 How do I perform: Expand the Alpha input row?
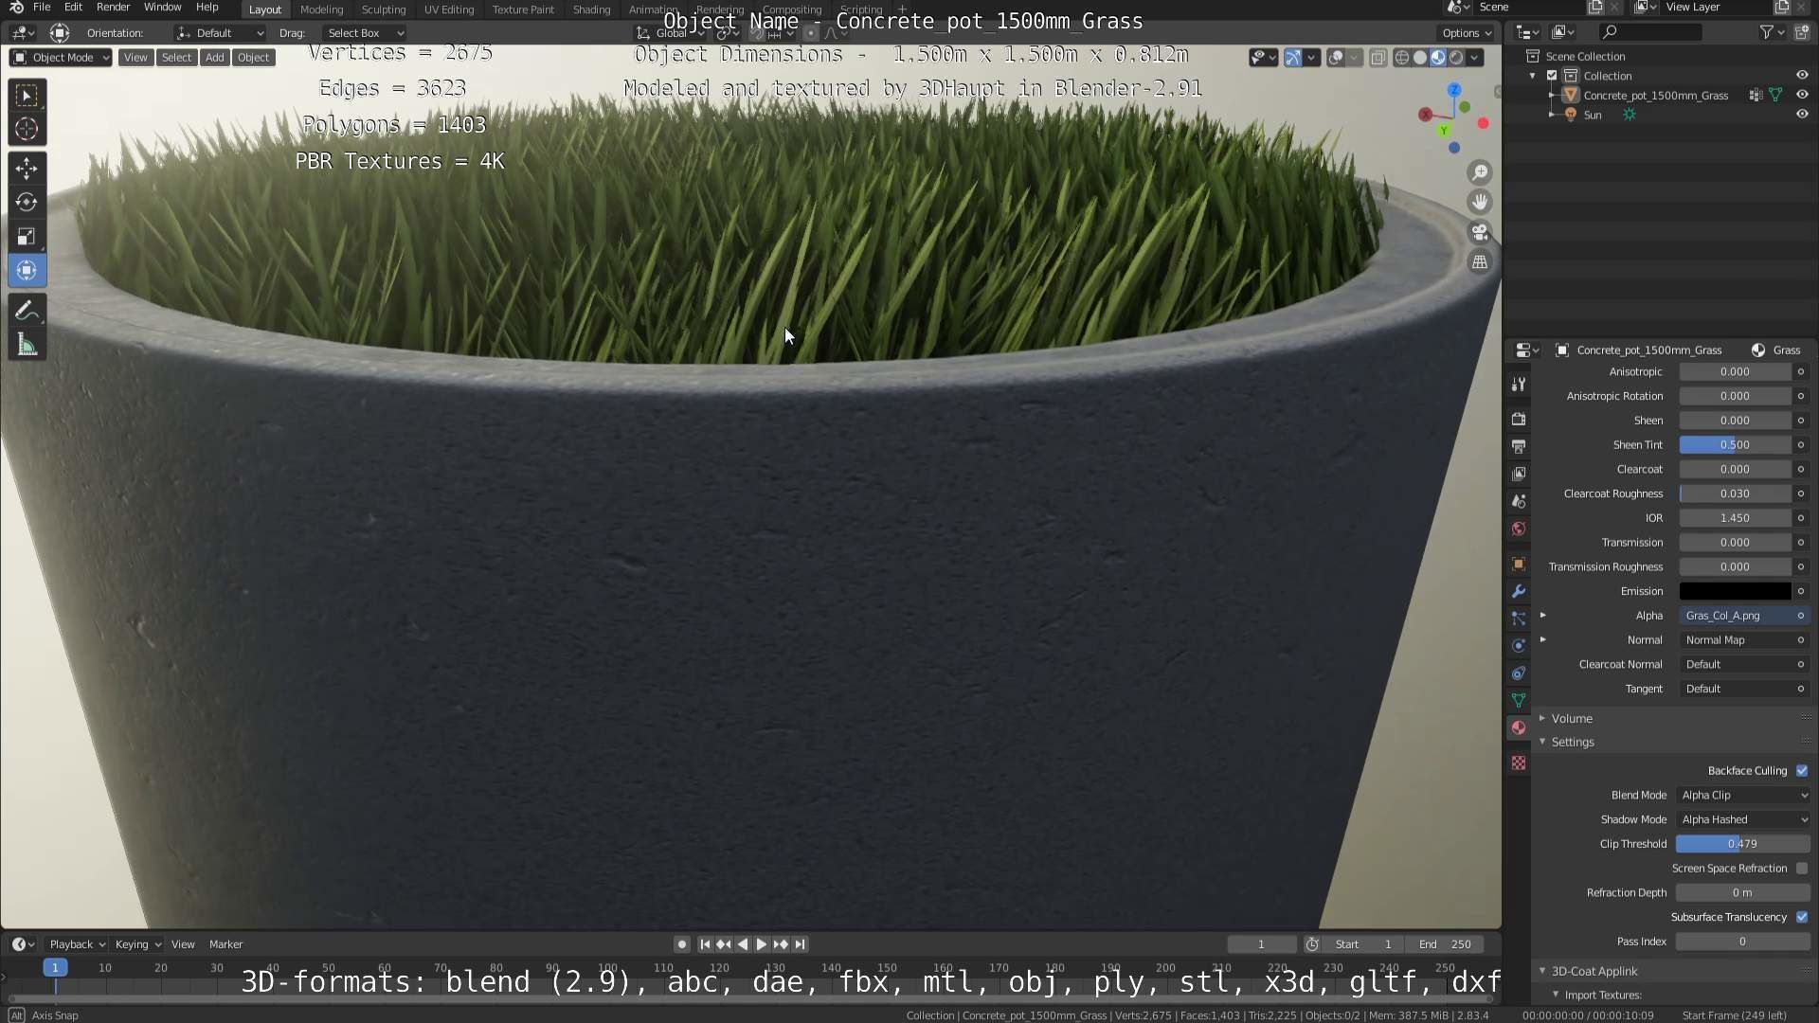[1543, 616]
